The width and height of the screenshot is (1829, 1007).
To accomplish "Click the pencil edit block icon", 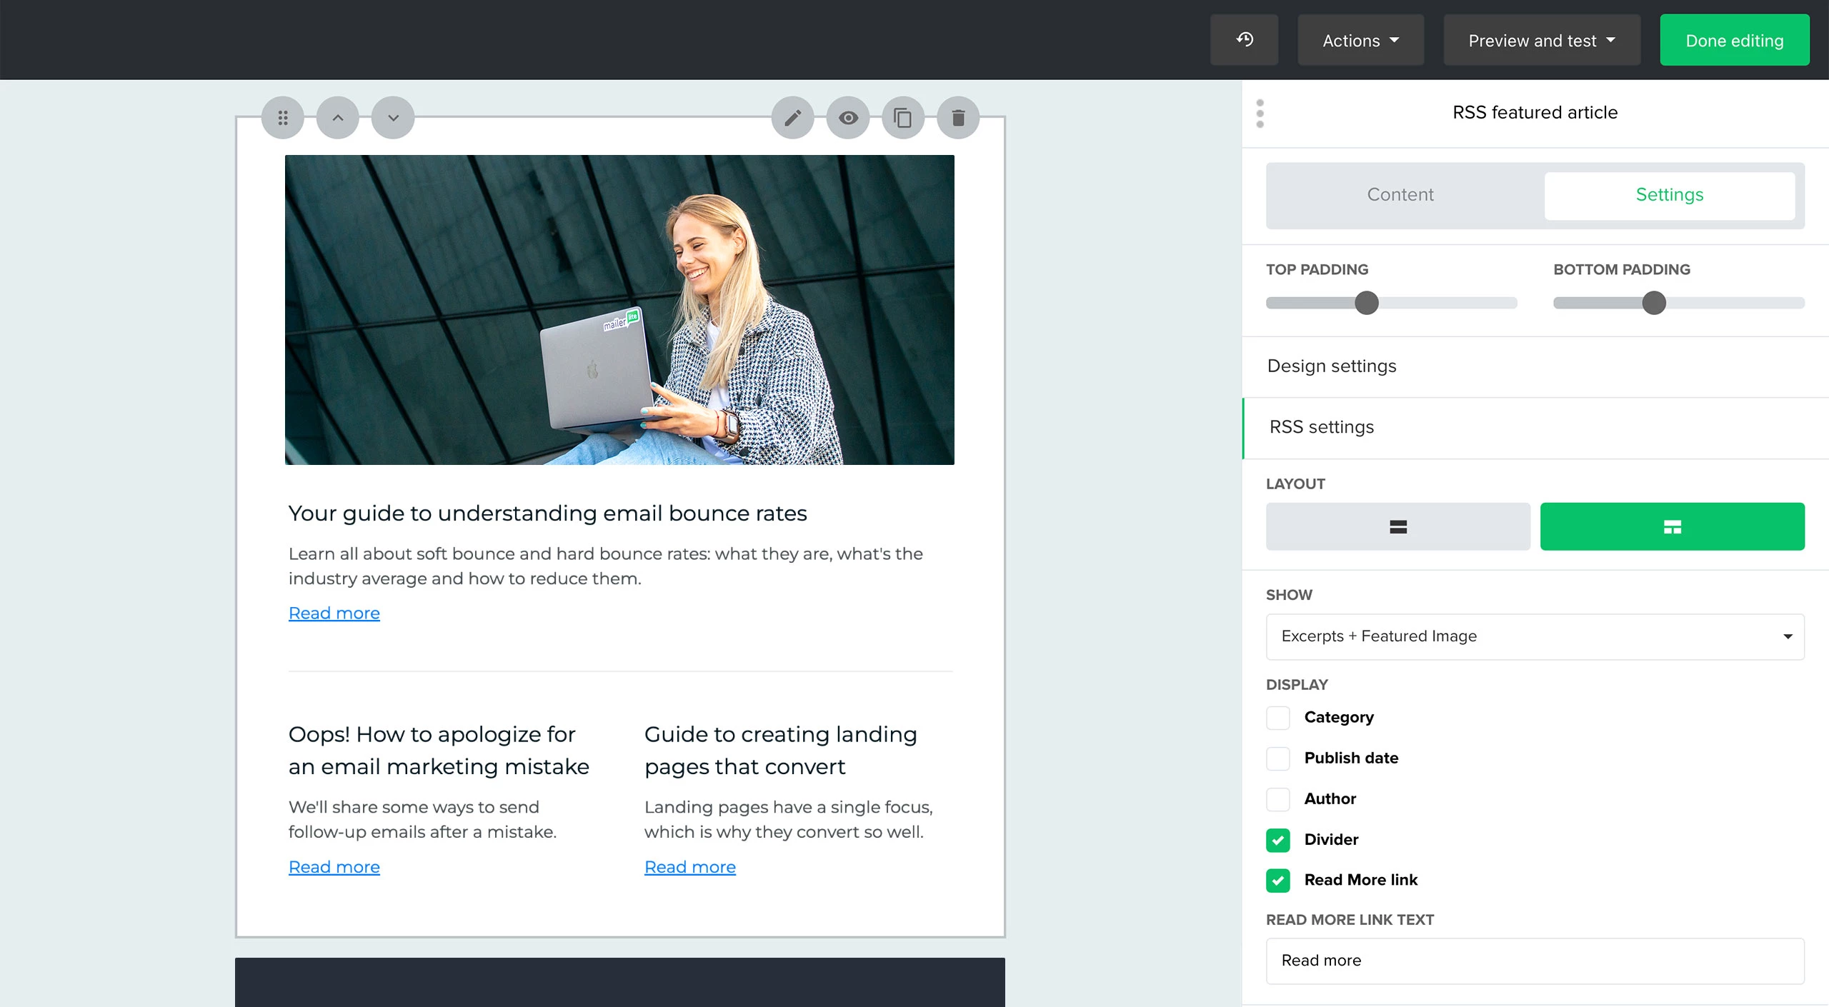I will tap(793, 118).
